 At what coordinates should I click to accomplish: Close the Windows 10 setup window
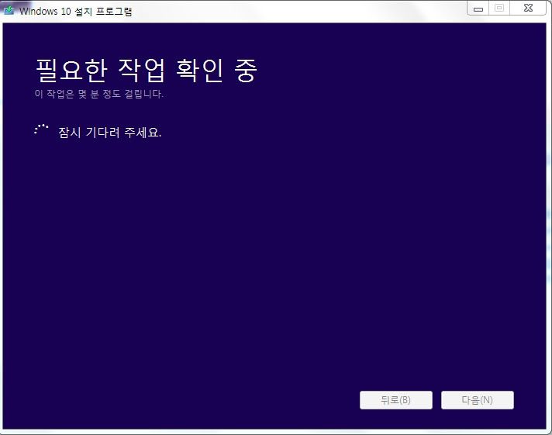528,8
